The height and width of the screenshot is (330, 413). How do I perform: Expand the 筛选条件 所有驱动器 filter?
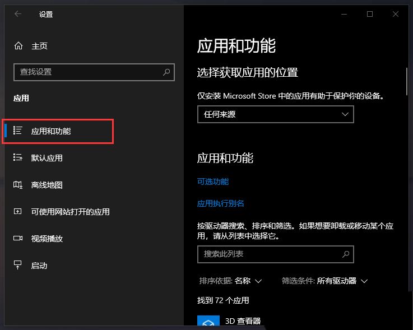click(x=324, y=281)
